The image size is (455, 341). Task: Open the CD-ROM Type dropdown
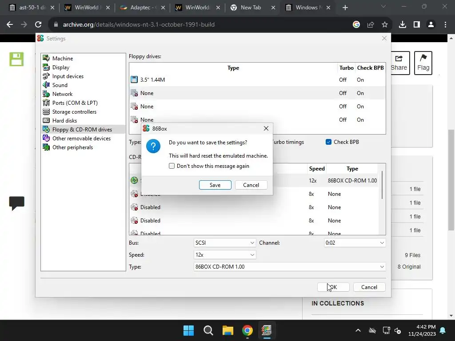click(290, 267)
